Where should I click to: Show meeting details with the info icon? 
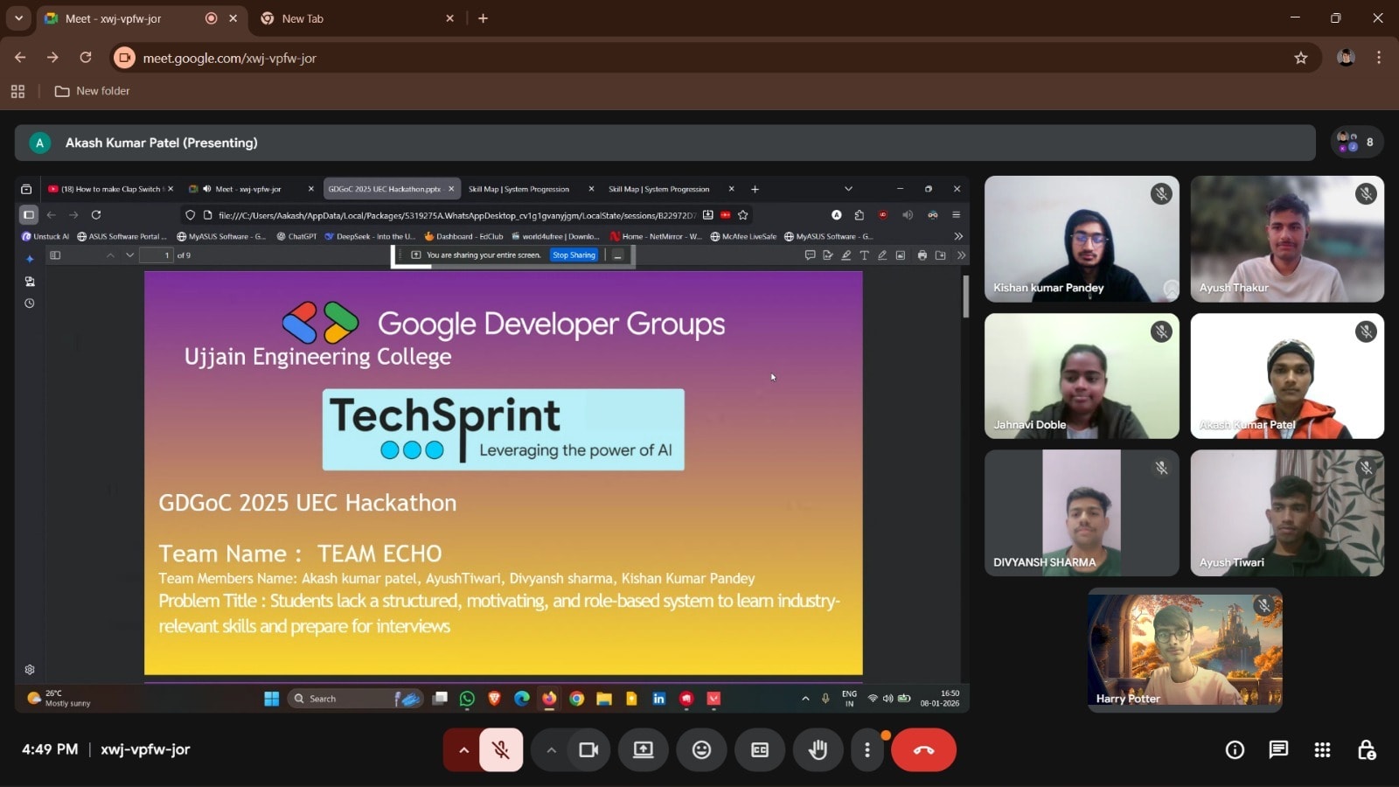pos(1234,749)
